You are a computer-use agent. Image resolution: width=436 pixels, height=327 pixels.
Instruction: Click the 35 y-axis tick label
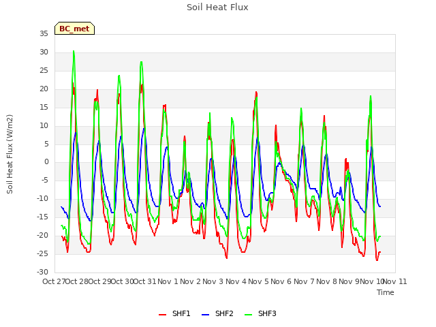tap(44, 34)
